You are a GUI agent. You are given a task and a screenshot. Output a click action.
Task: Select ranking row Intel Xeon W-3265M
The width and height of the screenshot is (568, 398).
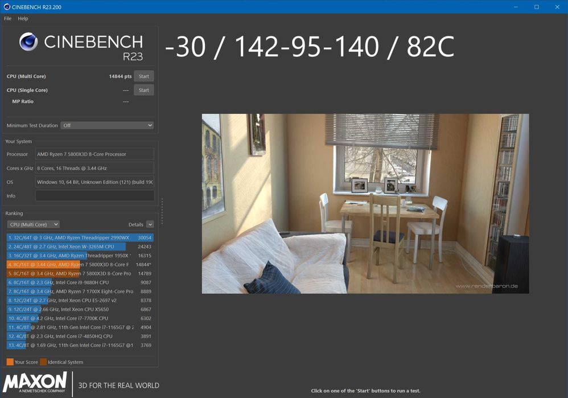pos(80,247)
